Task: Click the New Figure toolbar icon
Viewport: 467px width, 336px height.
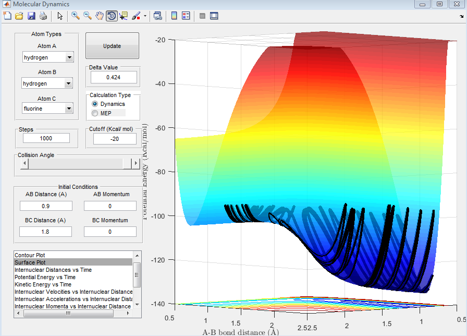Action: [7, 16]
